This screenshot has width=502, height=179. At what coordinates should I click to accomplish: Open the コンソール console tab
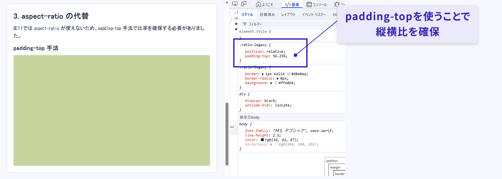click(x=317, y=4)
